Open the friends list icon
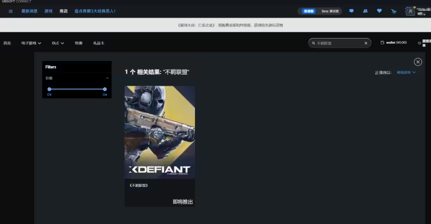 tap(365, 11)
